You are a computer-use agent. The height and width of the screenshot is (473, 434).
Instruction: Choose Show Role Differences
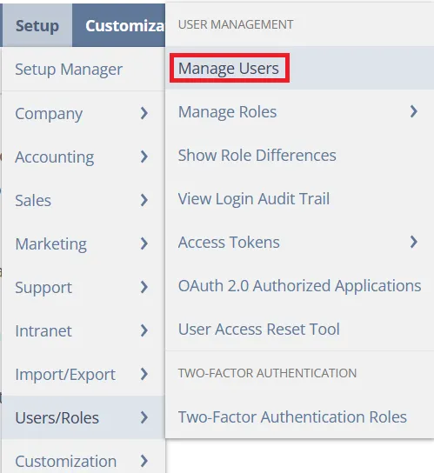(257, 156)
